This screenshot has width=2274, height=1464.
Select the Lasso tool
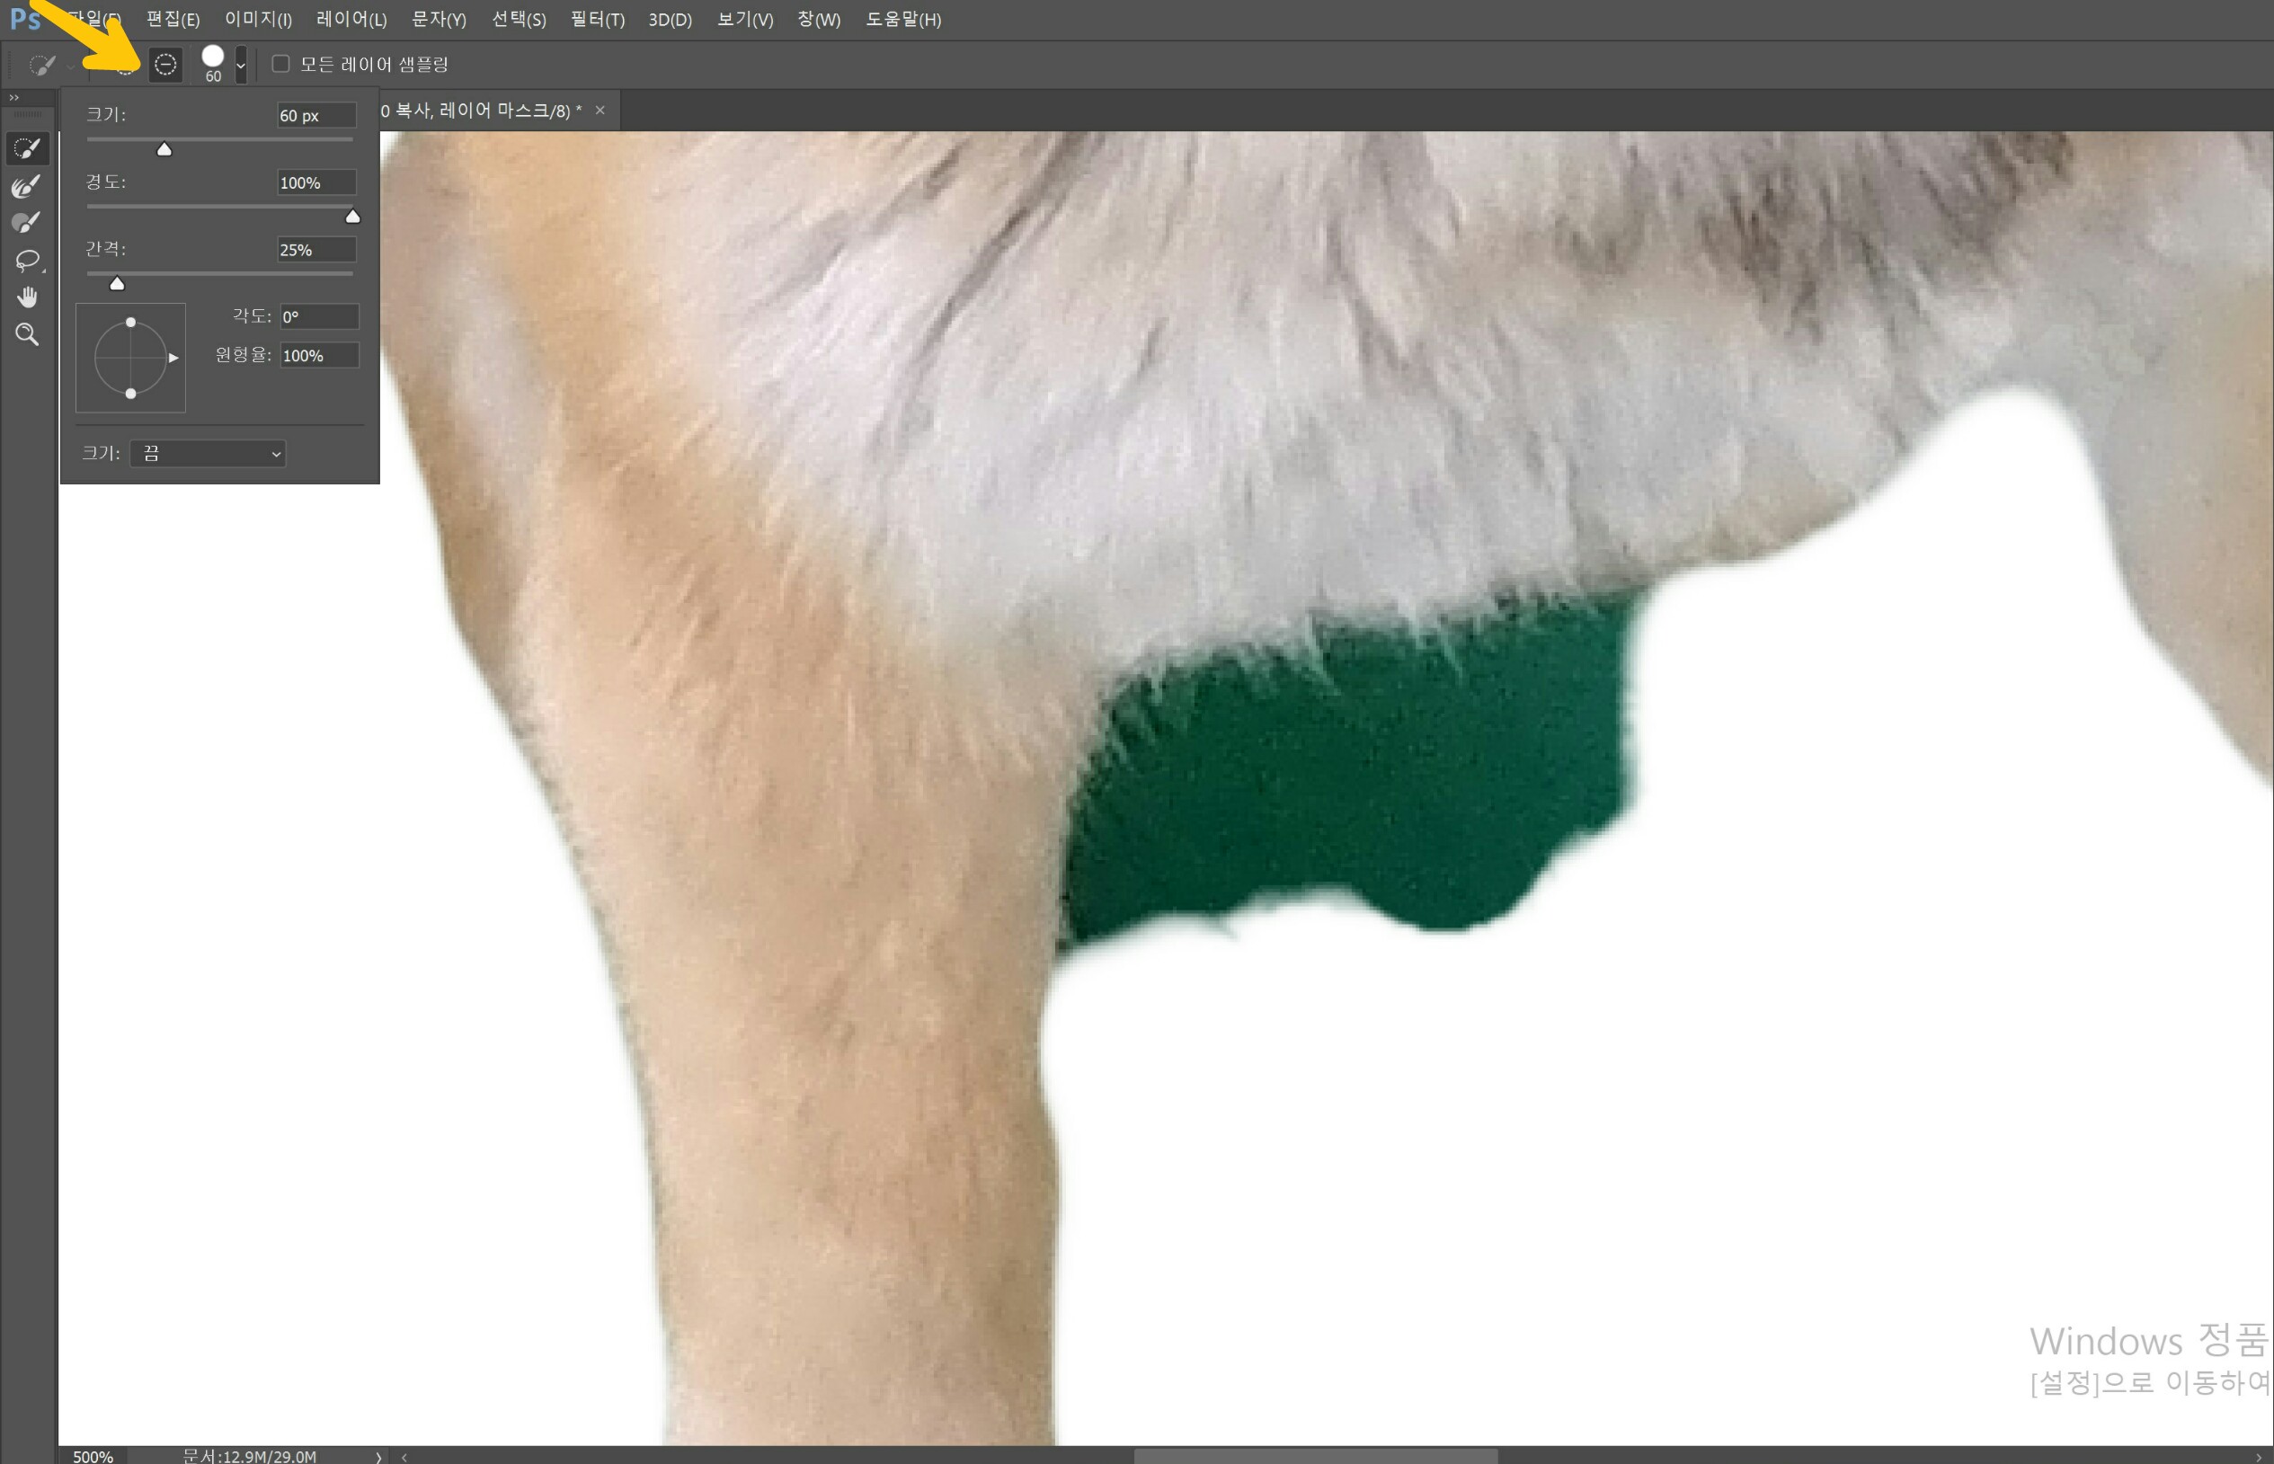click(27, 260)
